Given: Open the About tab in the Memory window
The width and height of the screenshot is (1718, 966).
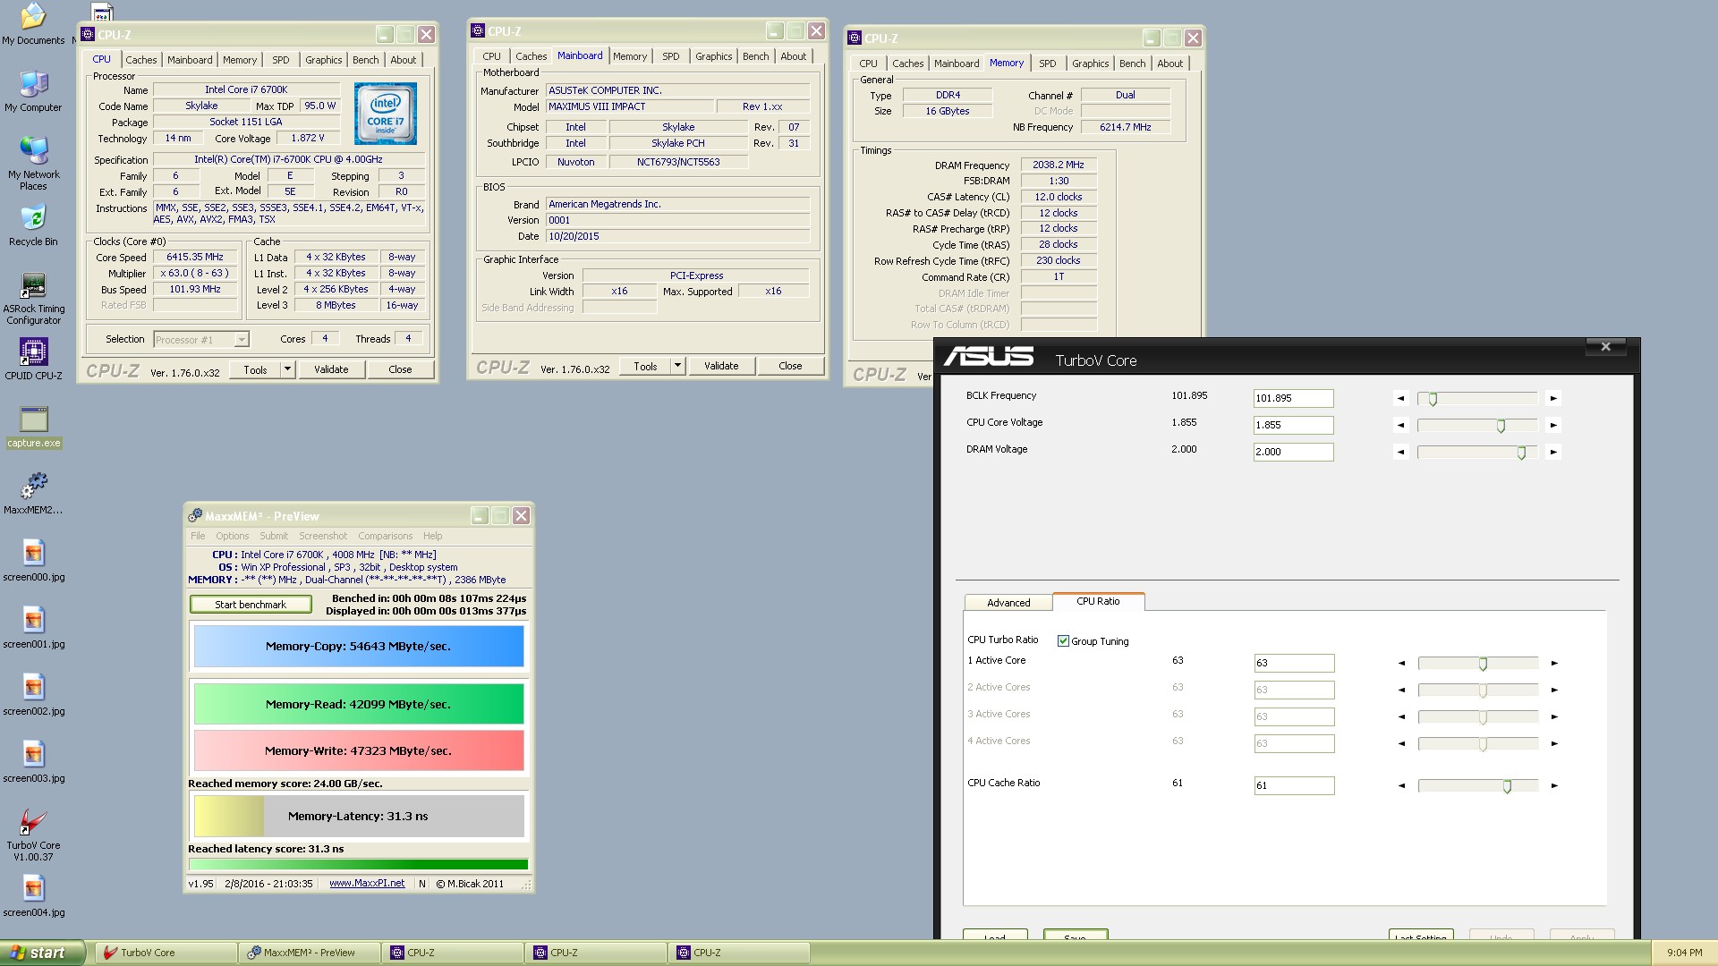Looking at the screenshot, I should [x=1169, y=64].
